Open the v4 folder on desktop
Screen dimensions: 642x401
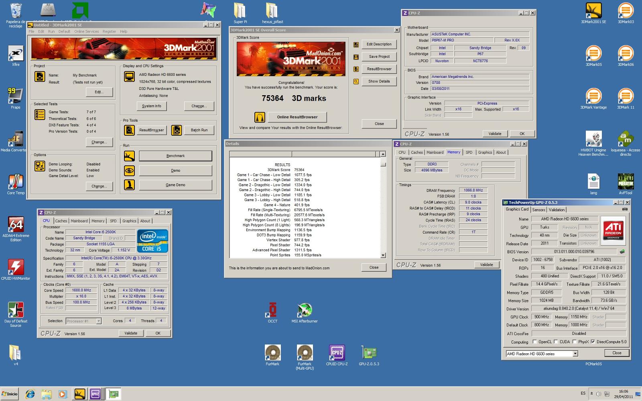16,355
